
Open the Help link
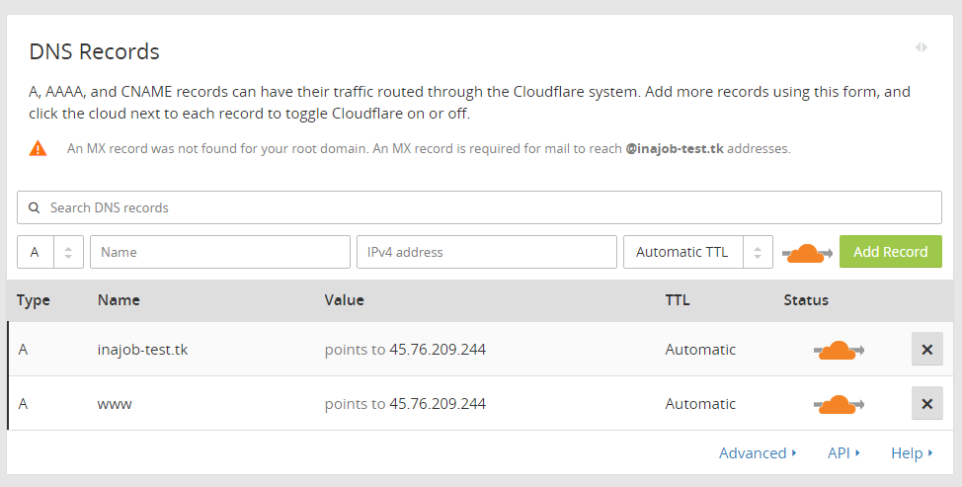coord(912,453)
